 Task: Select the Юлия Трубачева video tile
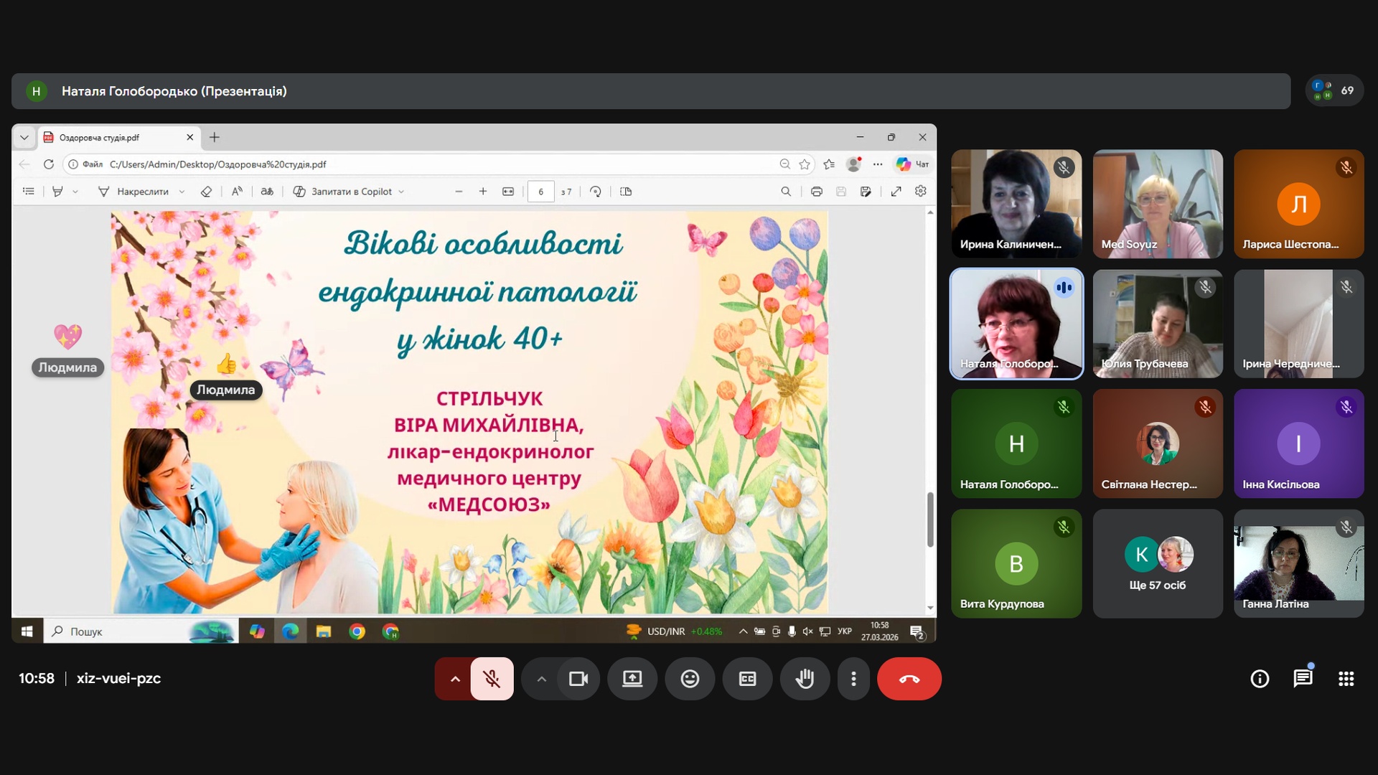coord(1157,324)
